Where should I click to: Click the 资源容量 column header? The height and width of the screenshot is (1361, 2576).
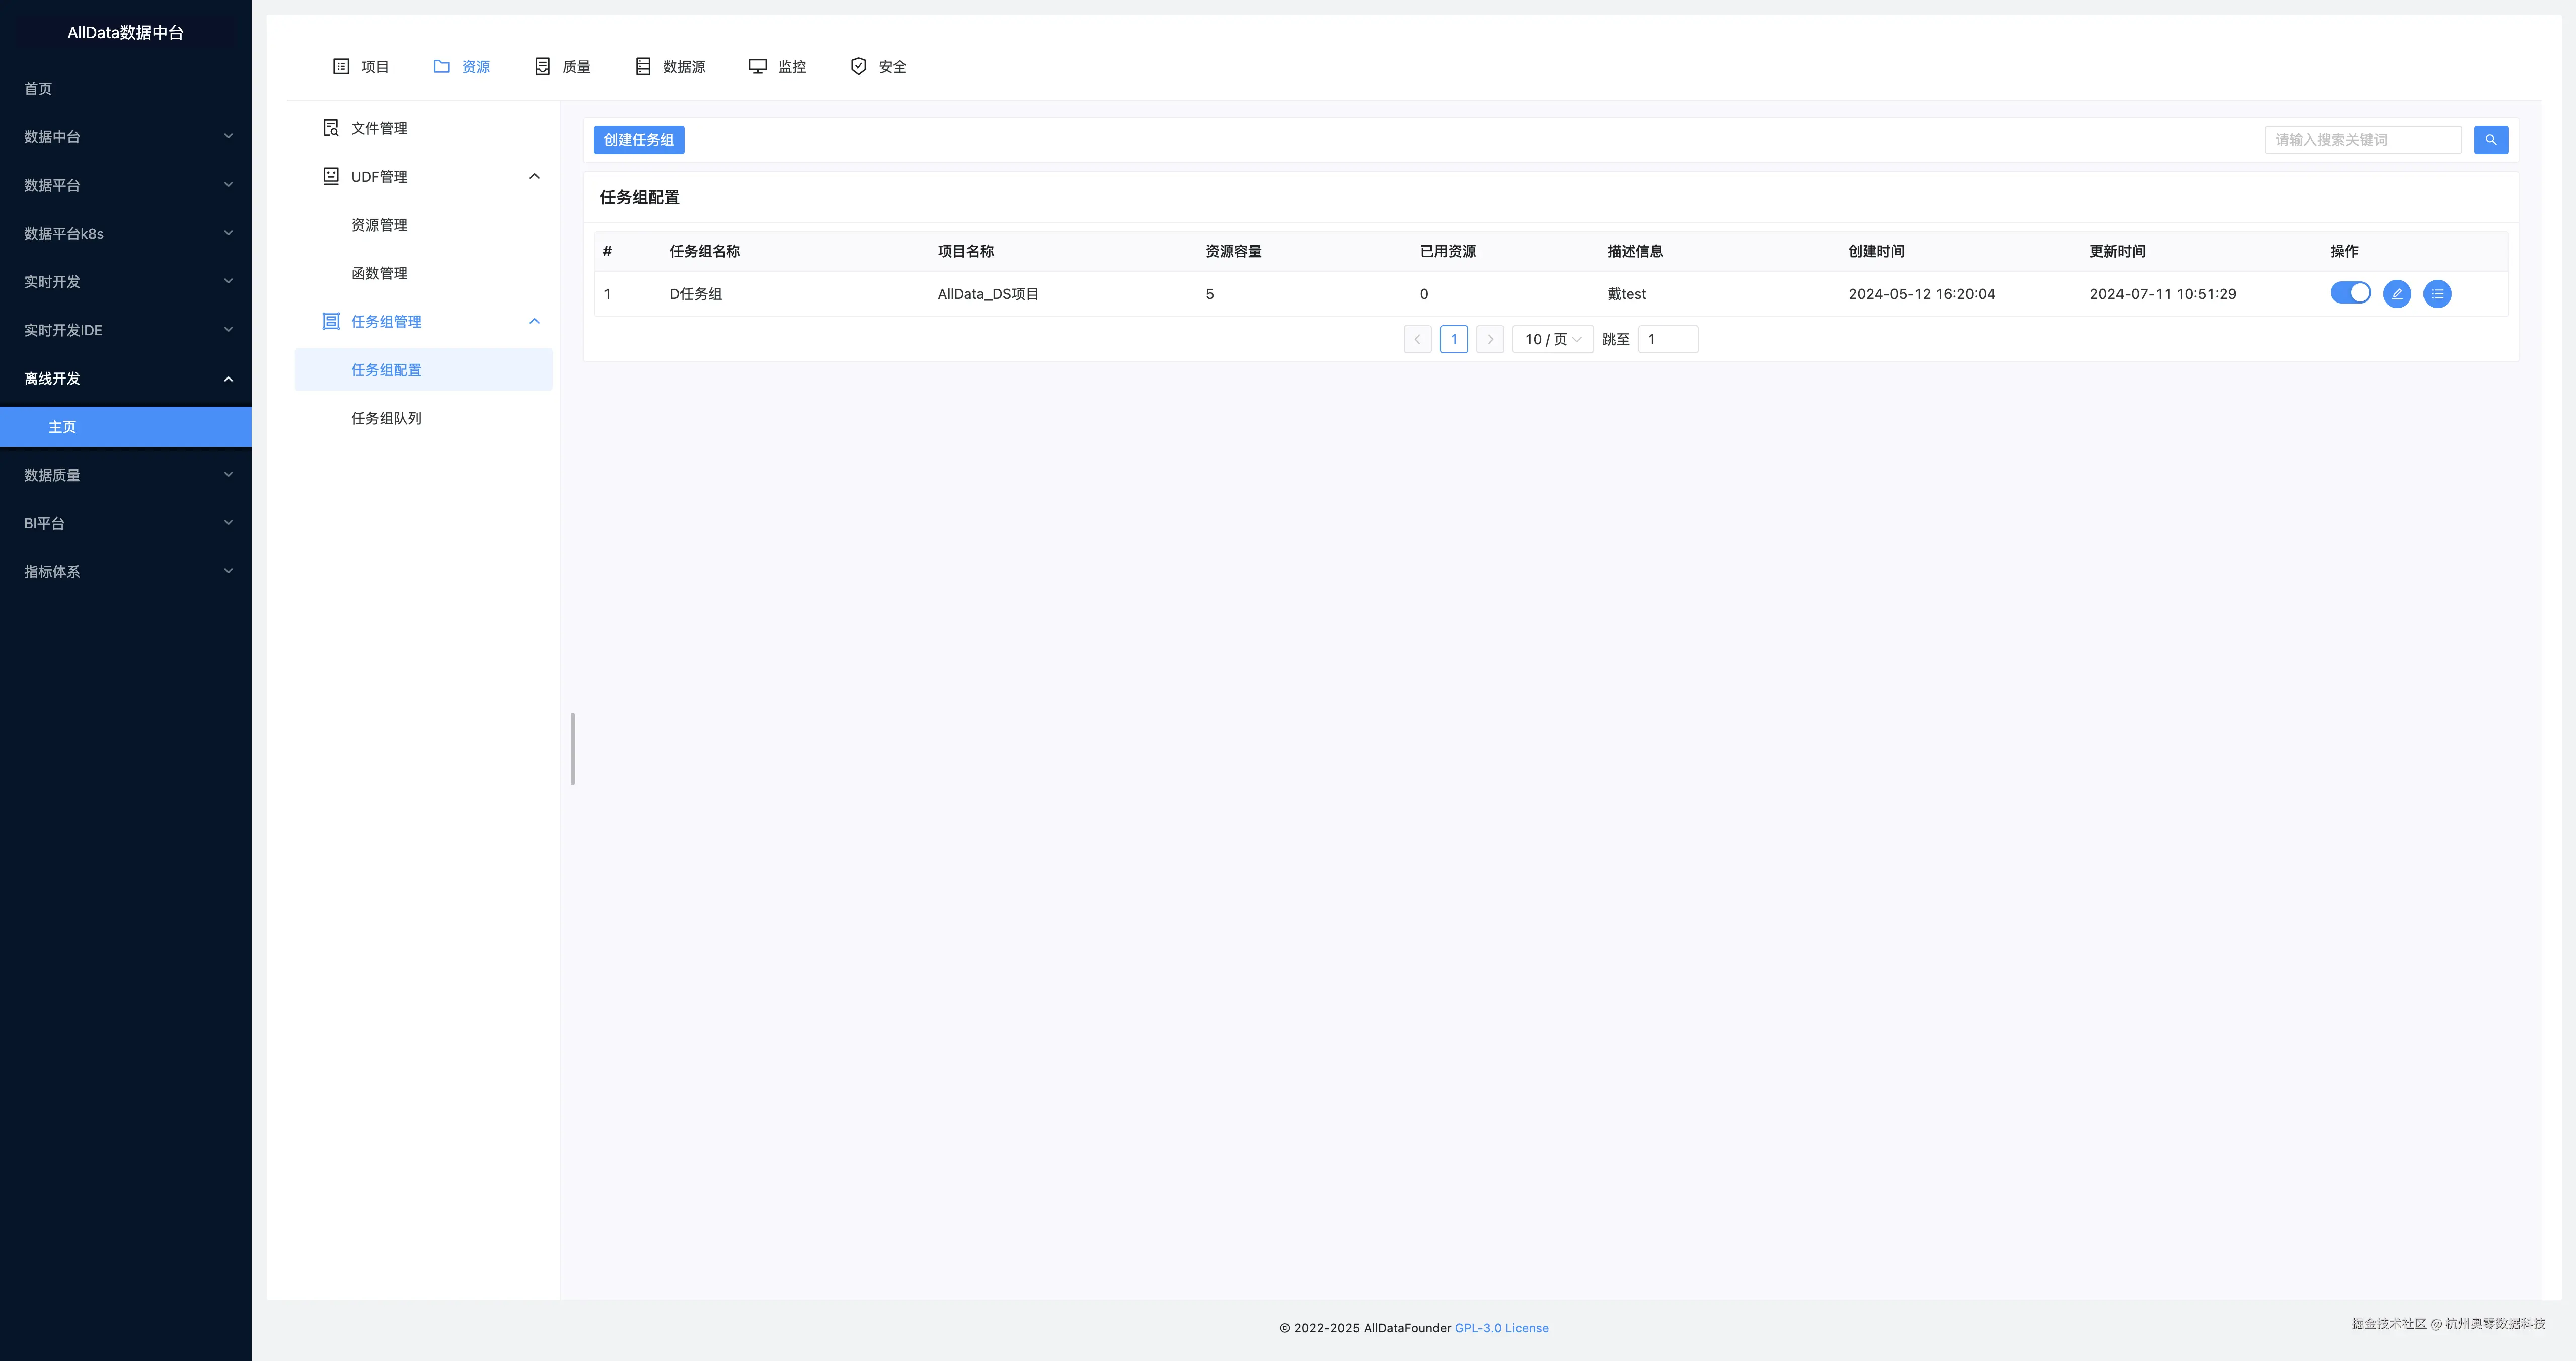coord(1233,251)
